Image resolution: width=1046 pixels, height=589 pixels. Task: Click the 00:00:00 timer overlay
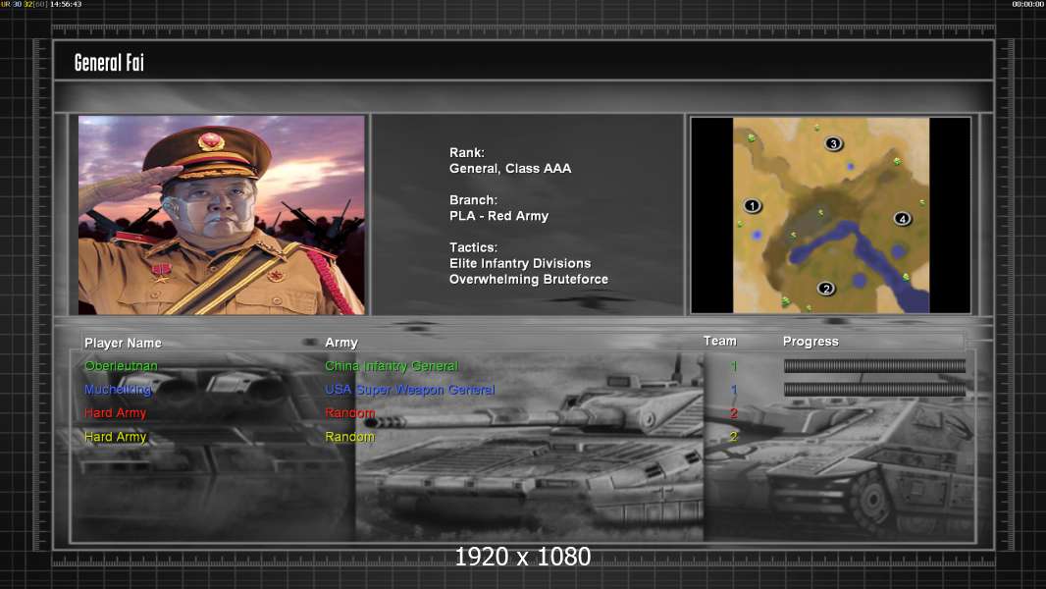pyautogui.click(x=1028, y=4)
